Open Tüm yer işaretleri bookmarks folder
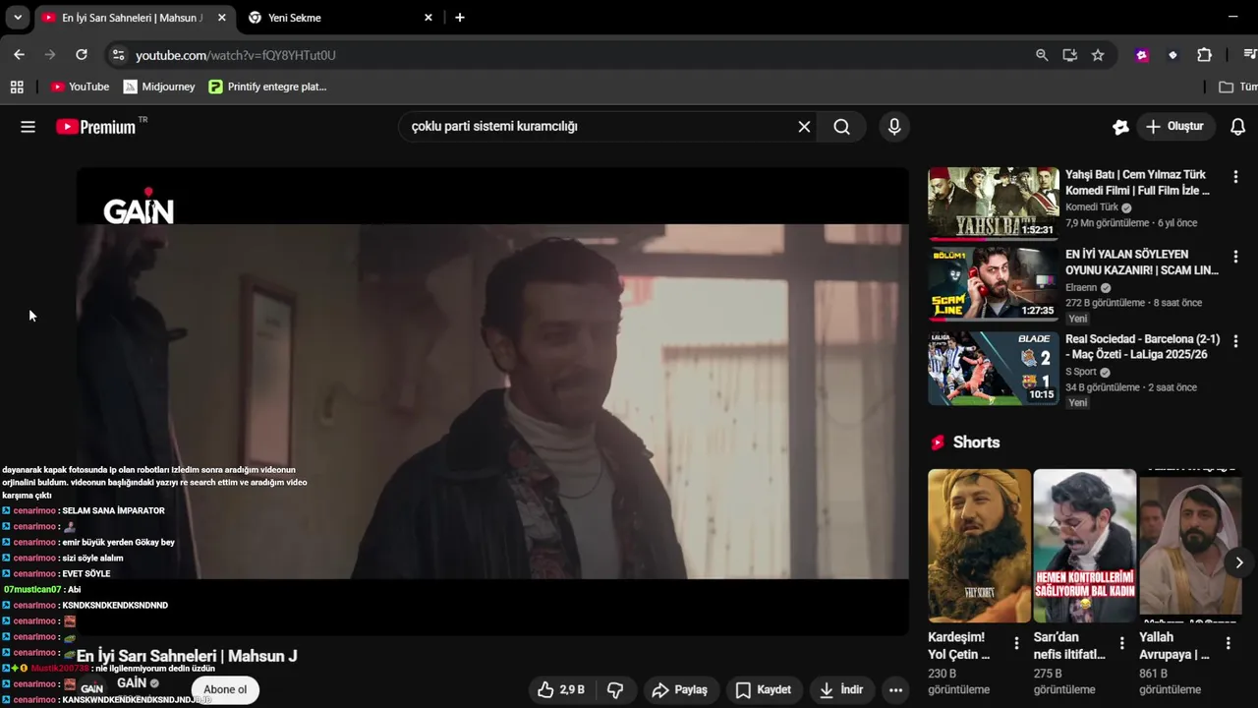Viewport: 1258px width, 708px height. pos(1238,87)
